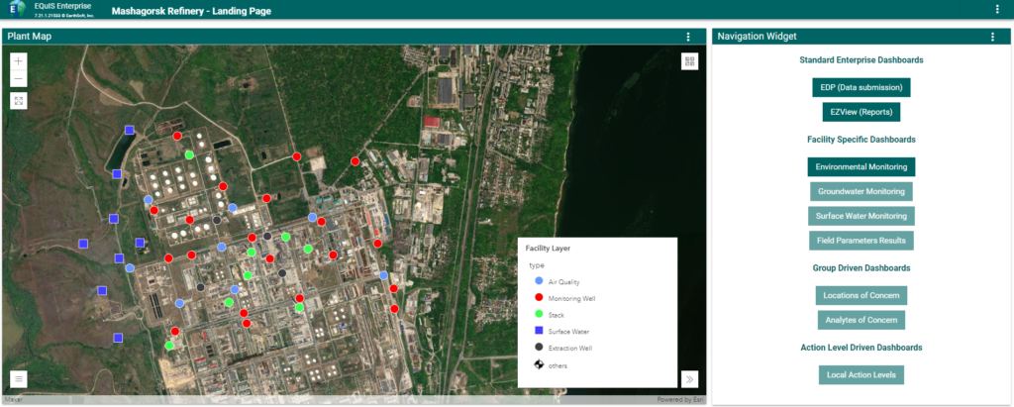Open Field Parameters Results dashboard

tap(861, 240)
